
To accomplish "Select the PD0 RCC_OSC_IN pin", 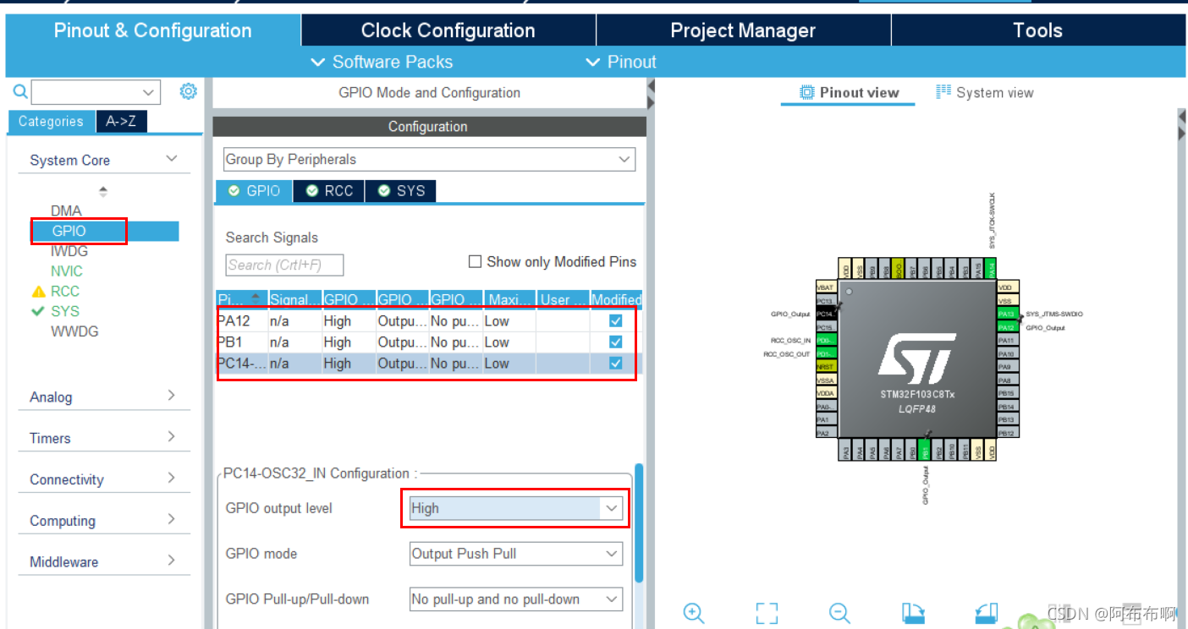I will click(827, 341).
